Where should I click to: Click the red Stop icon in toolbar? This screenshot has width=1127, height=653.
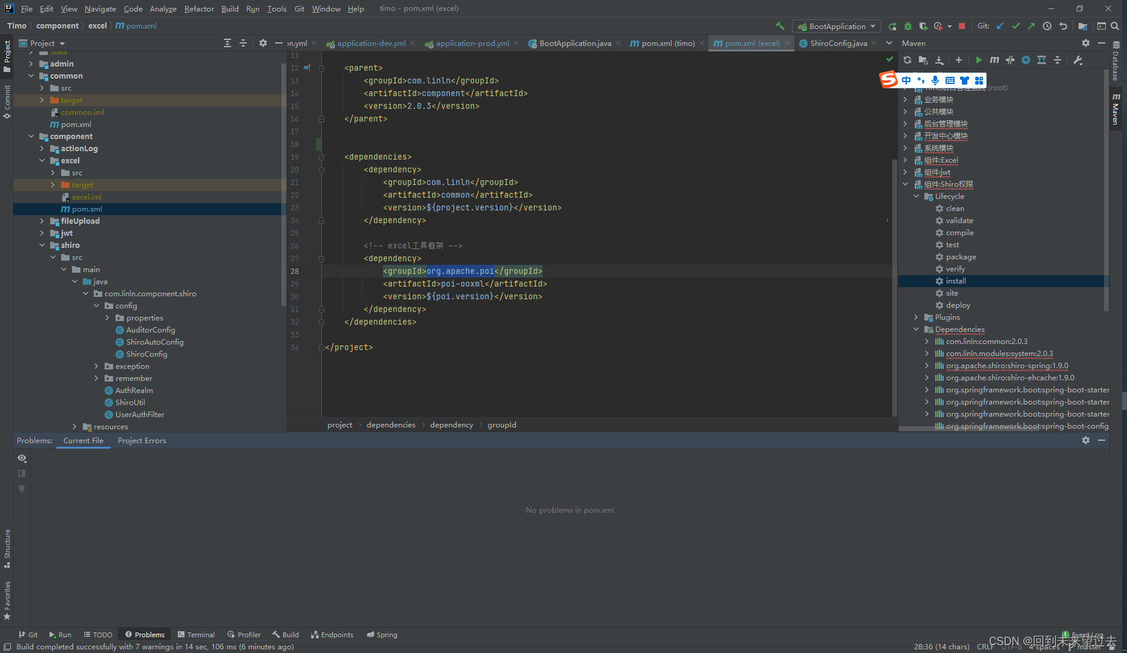(961, 26)
